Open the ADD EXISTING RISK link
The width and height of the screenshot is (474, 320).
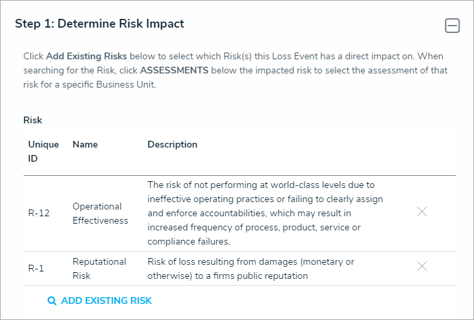tap(106, 301)
